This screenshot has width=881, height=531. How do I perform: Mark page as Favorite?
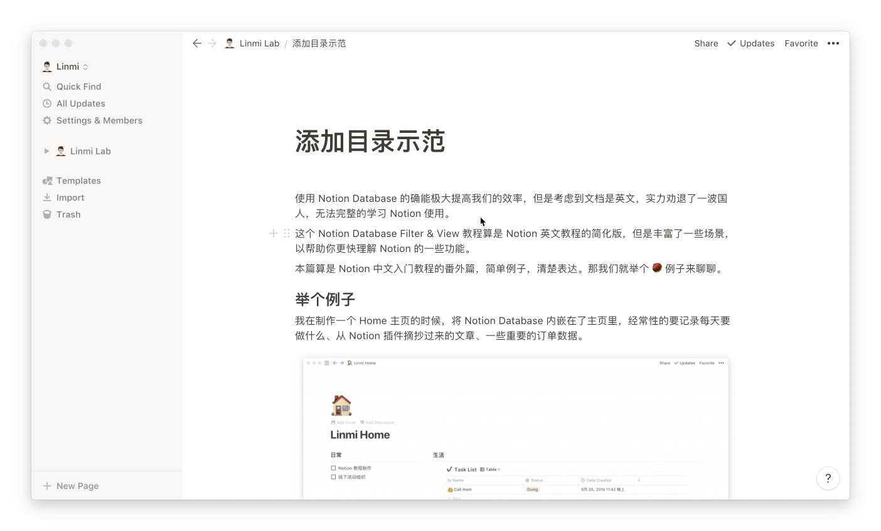[801, 43]
